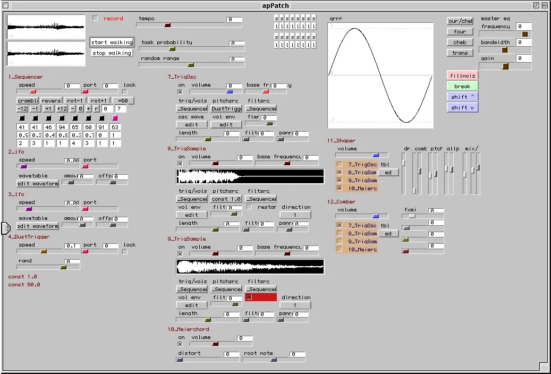This screenshot has width=551, height=374.
Task: Click the master eq gain slider handle
Action: [x=505, y=66]
